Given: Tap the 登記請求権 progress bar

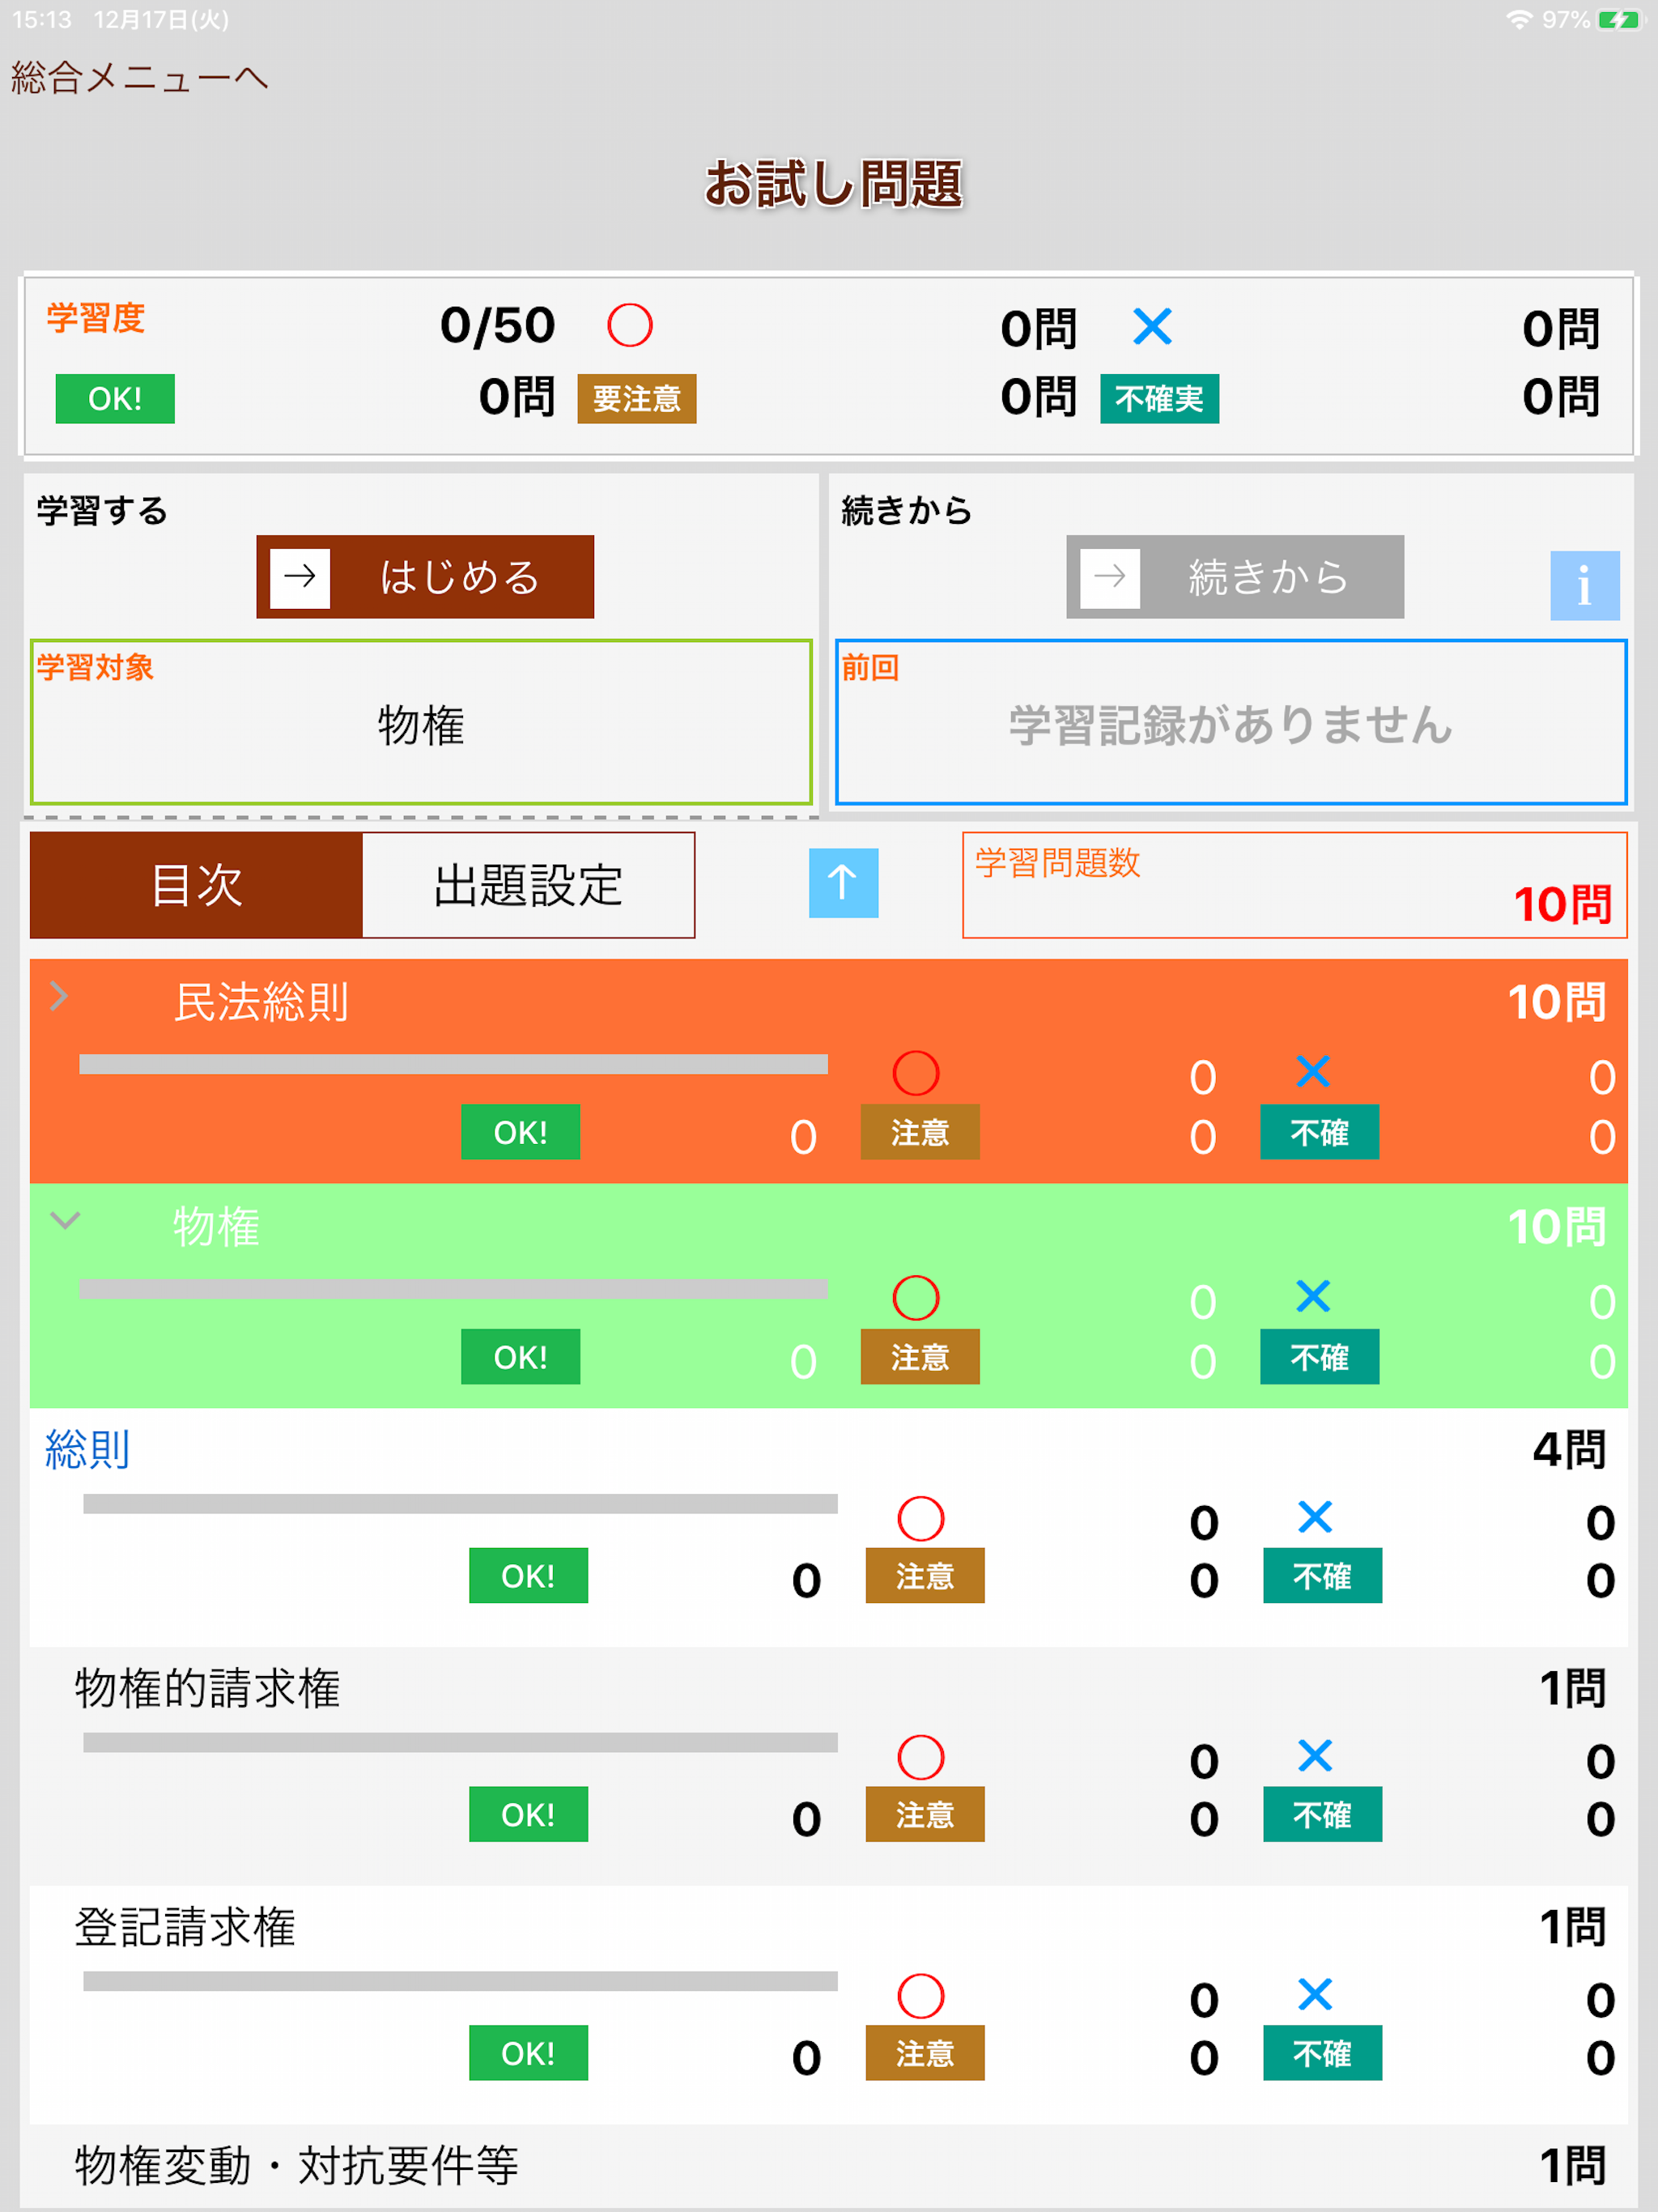Looking at the screenshot, I should [460, 1982].
